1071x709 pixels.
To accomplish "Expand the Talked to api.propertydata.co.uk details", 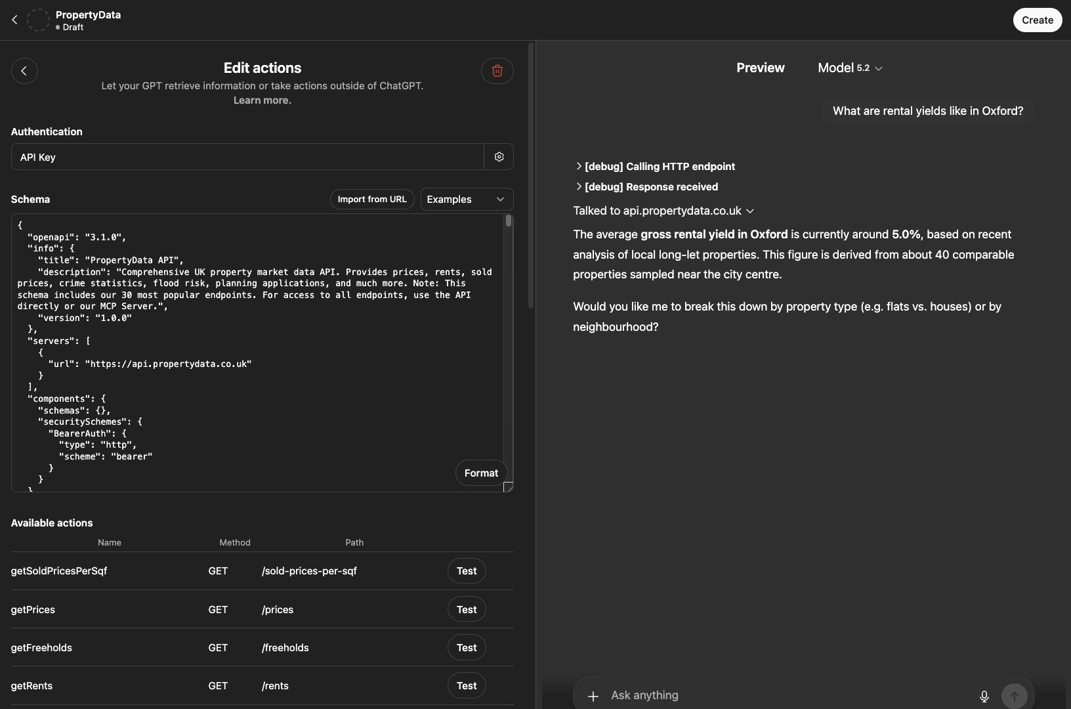I will (663, 211).
